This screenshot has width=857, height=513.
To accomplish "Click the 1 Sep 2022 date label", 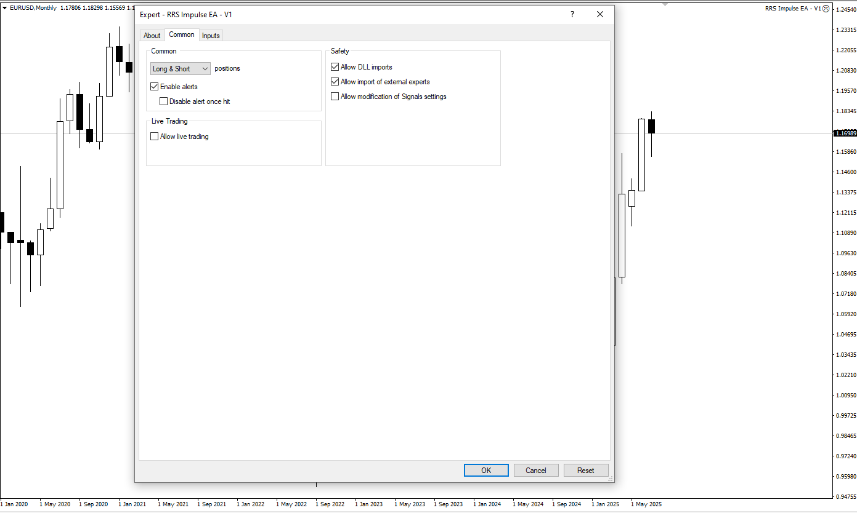I will [x=330, y=504].
